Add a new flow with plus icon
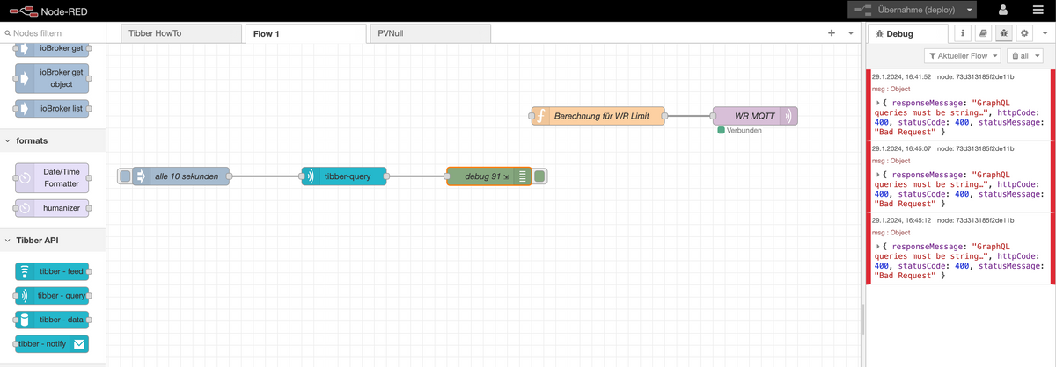This screenshot has height=367, width=1056. click(x=832, y=33)
